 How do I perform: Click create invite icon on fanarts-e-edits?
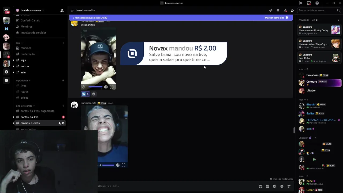click(x=59, y=123)
